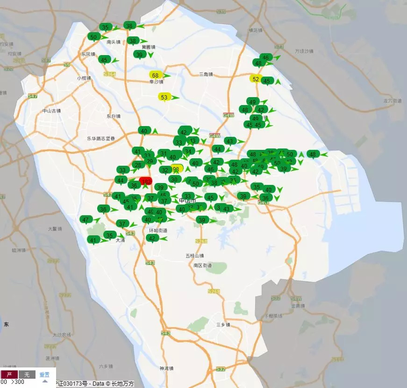
Task: Click the 重置 reset link
Action: [x=44, y=374]
